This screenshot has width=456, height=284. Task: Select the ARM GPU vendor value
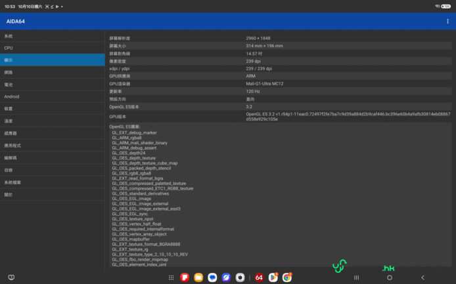(250, 76)
